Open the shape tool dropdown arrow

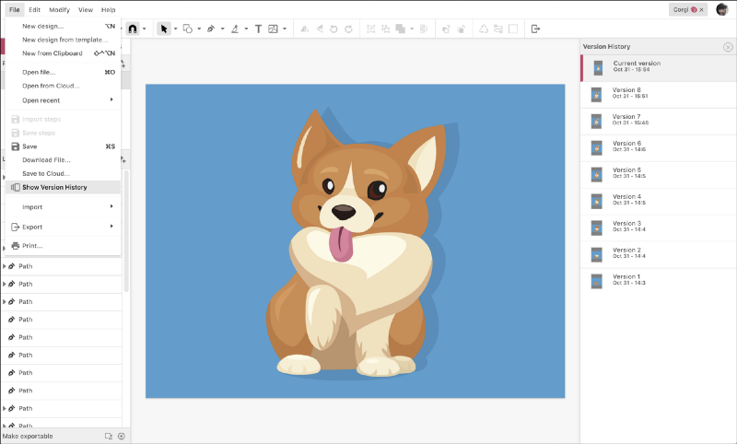[199, 29]
